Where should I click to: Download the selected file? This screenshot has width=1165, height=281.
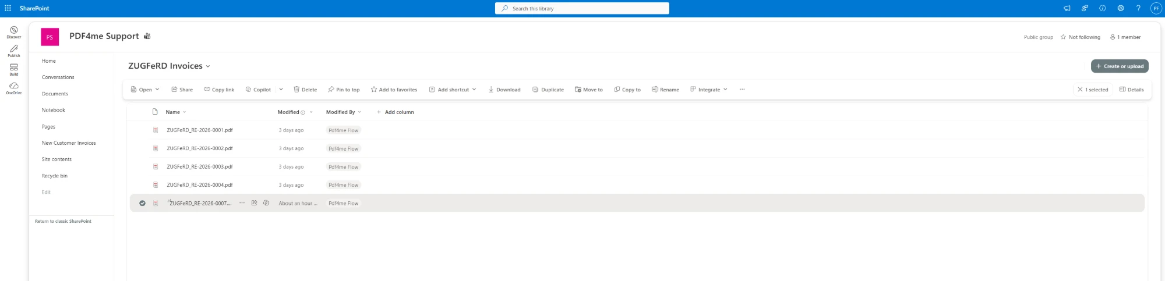[x=504, y=90]
